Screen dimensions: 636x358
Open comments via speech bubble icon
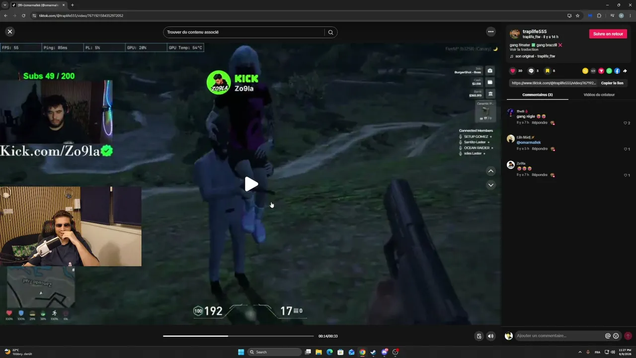click(x=531, y=71)
